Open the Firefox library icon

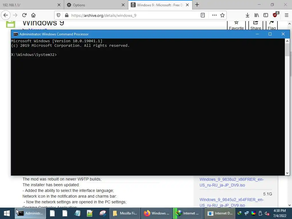257,15
